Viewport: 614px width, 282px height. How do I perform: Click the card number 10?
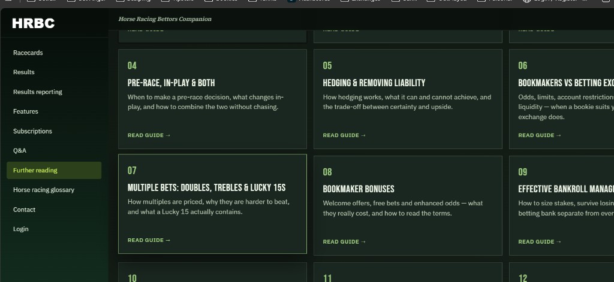[132, 278]
